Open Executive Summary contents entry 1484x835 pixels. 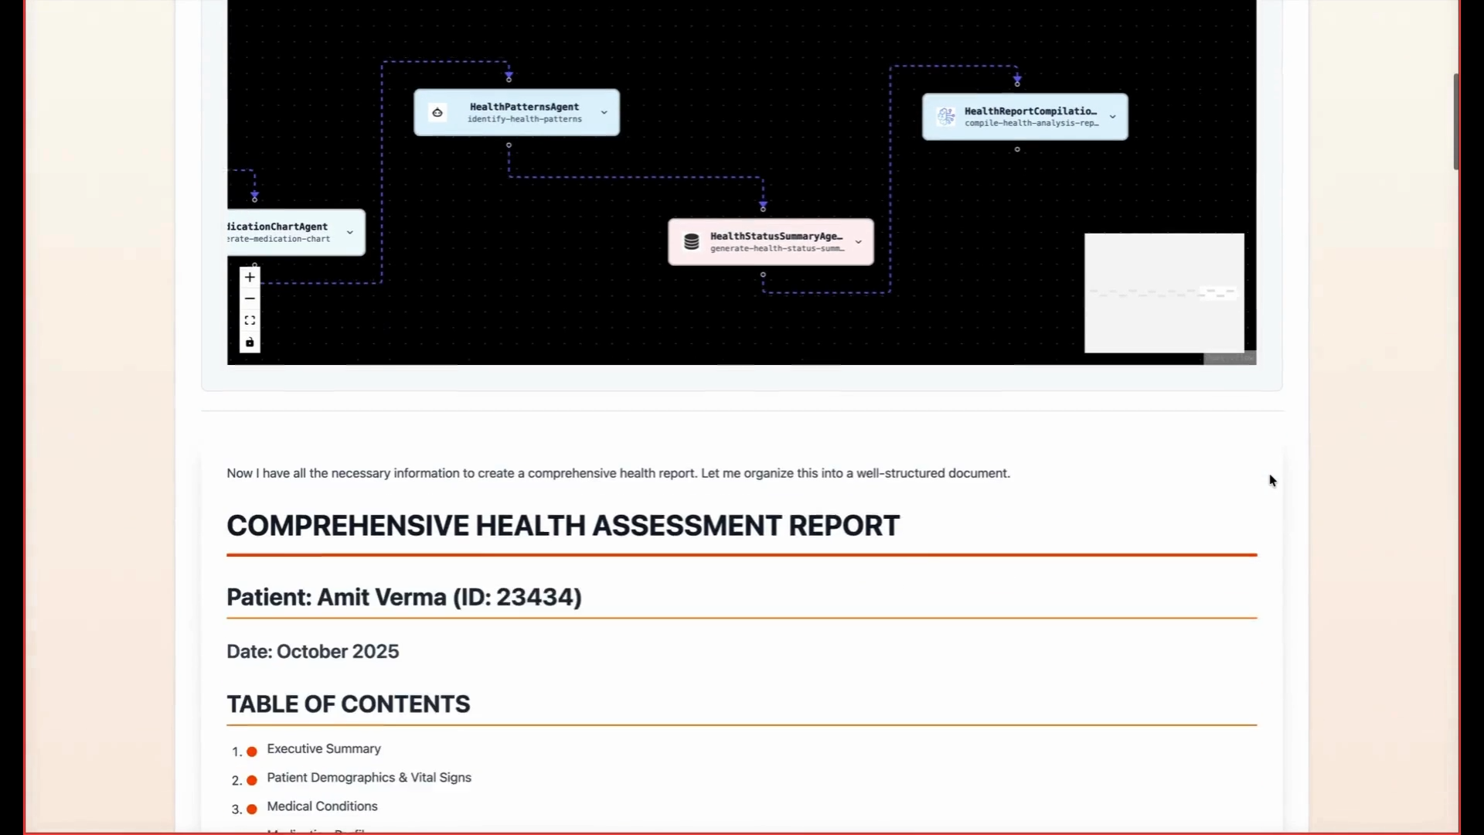(x=324, y=749)
